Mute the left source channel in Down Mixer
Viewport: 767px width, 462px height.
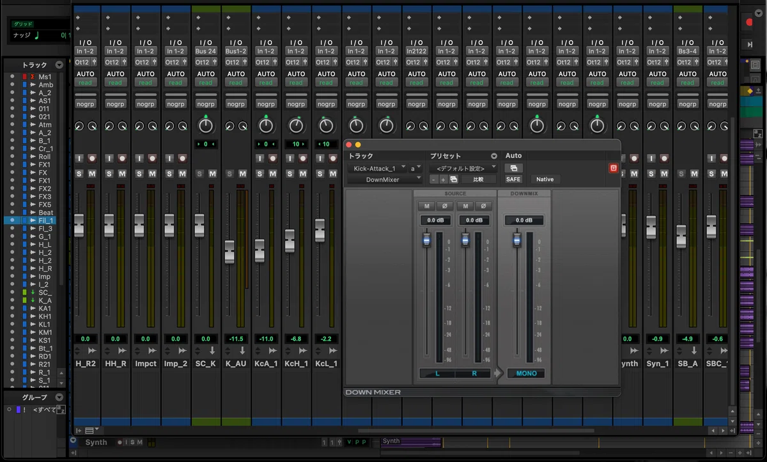(427, 206)
